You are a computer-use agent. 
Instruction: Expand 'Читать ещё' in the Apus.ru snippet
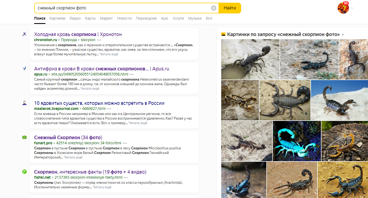pos(90,88)
